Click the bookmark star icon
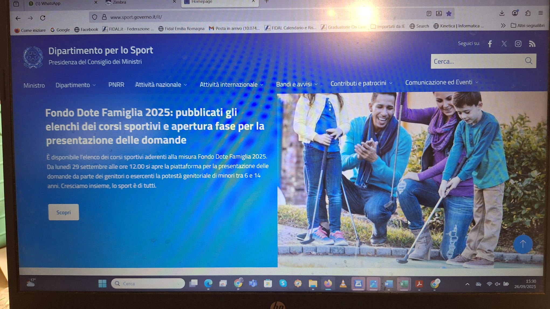The image size is (550, 309). tap(449, 13)
